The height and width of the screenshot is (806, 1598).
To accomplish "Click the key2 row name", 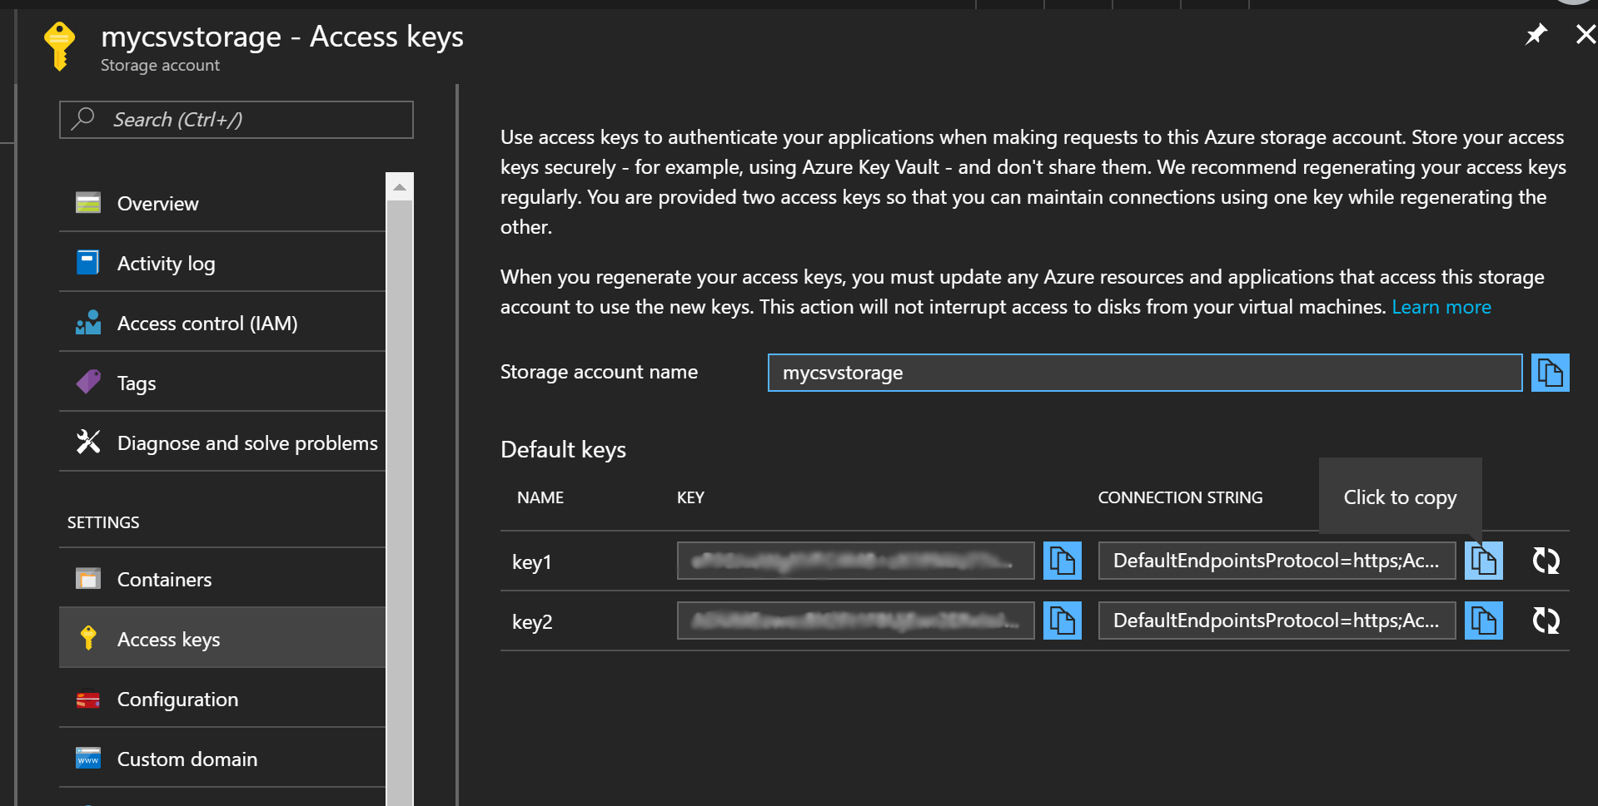I will pos(532,622).
